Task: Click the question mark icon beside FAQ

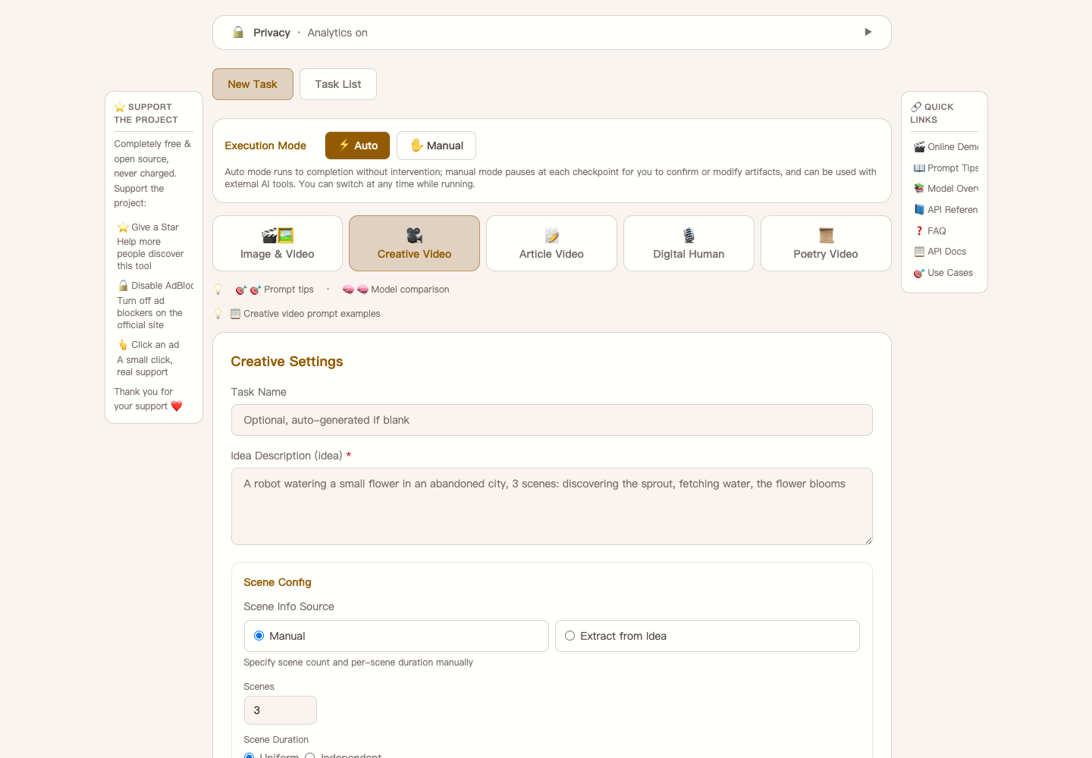Action: [919, 231]
